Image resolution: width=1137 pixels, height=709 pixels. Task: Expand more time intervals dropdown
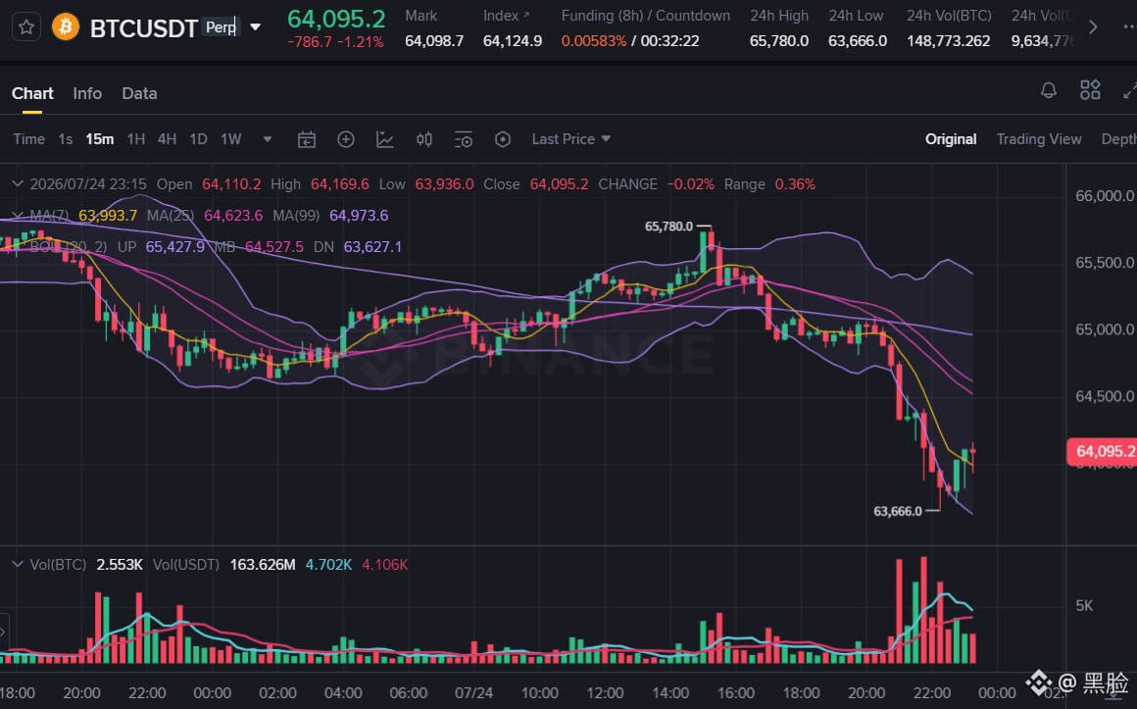tap(268, 139)
